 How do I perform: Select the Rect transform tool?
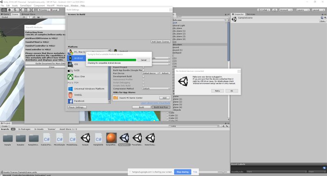[26, 10]
